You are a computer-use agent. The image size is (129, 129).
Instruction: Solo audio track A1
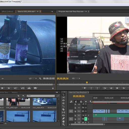point(88,115)
